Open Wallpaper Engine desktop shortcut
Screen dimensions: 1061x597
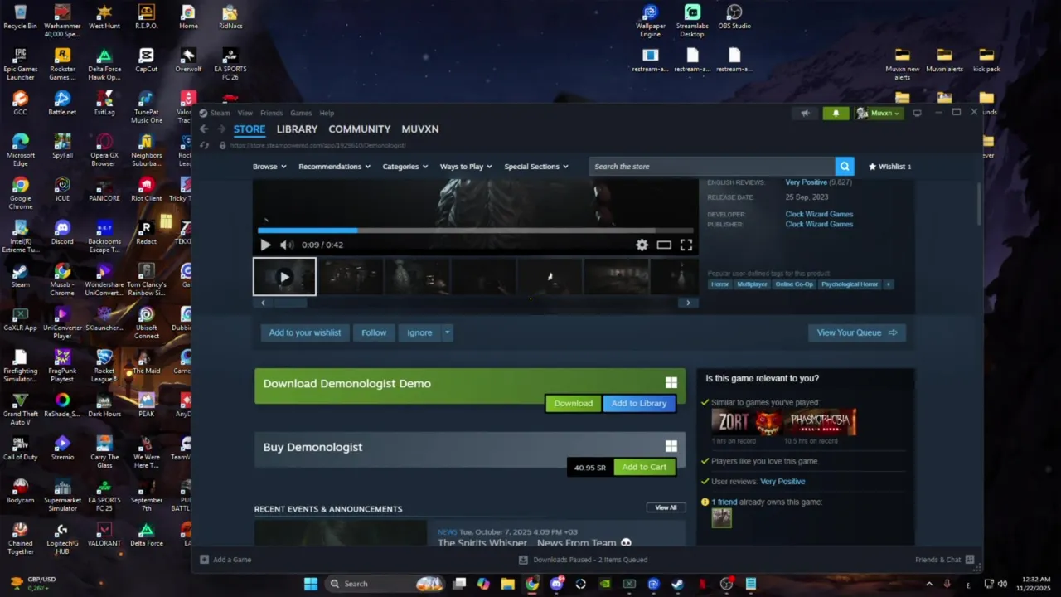(x=651, y=22)
